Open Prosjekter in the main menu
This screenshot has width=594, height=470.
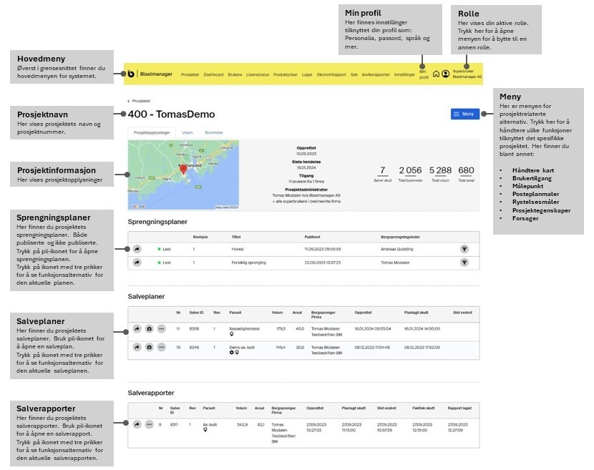click(190, 74)
